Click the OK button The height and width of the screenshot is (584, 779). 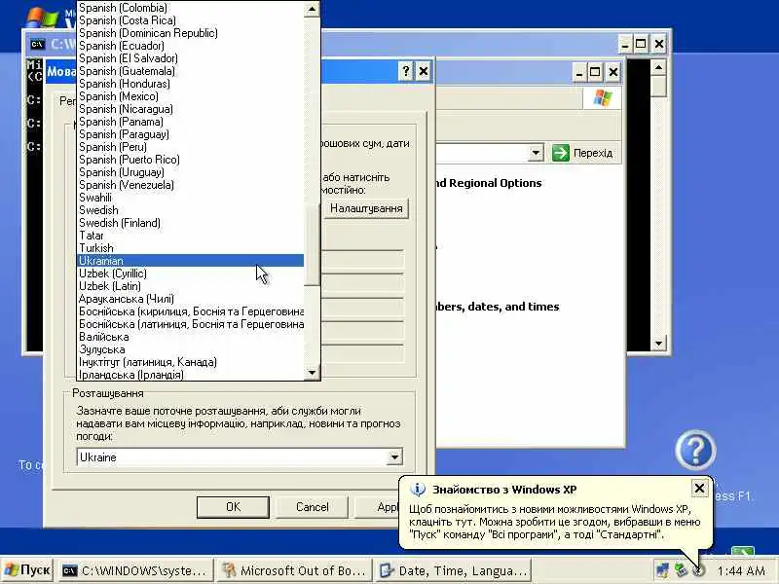click(233, 507)
